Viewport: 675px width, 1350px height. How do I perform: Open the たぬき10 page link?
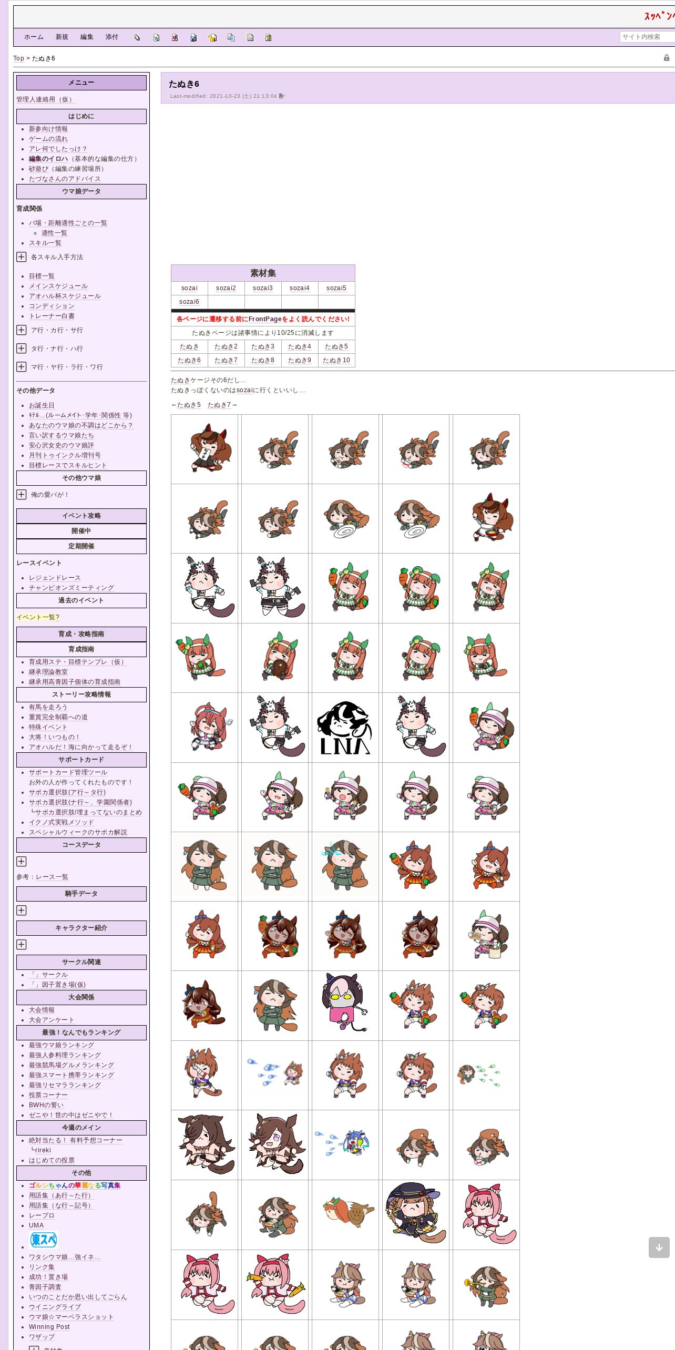336,360
